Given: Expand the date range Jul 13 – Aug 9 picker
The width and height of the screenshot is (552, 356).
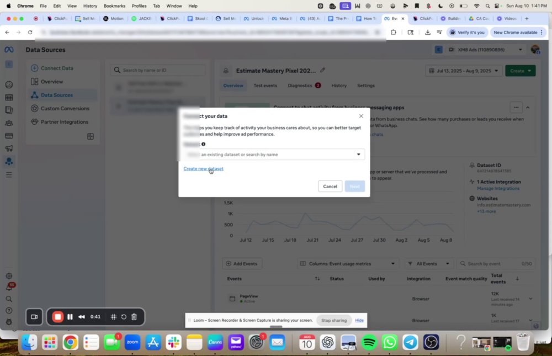Looking at the screenshot, I should tap(464, 71).
